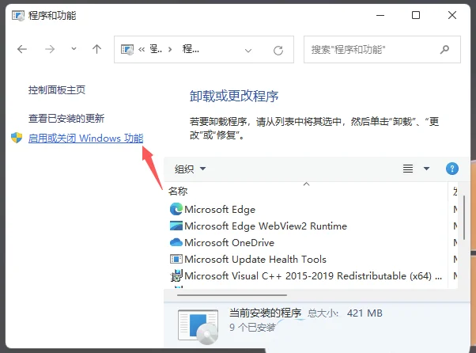This screenshot has width=476, height=353.
Task: Click the address bar control panel icon
Action: [127, 50]
